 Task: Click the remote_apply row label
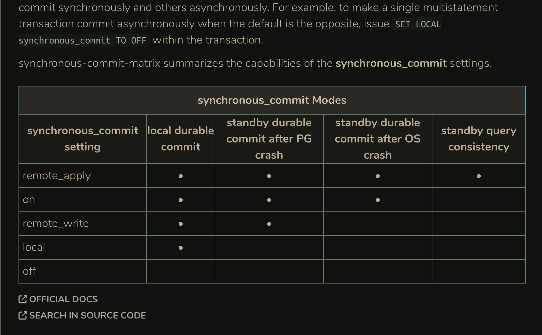57,176
